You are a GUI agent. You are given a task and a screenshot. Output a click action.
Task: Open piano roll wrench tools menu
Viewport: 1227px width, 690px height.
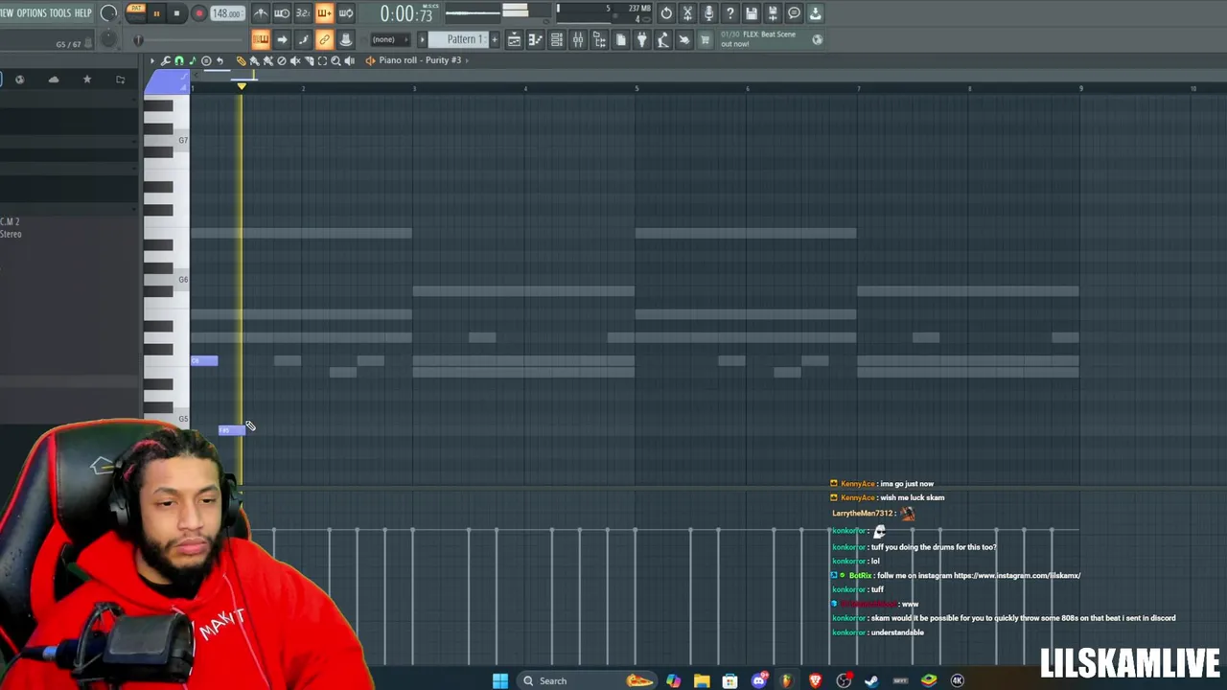[166, 60]
